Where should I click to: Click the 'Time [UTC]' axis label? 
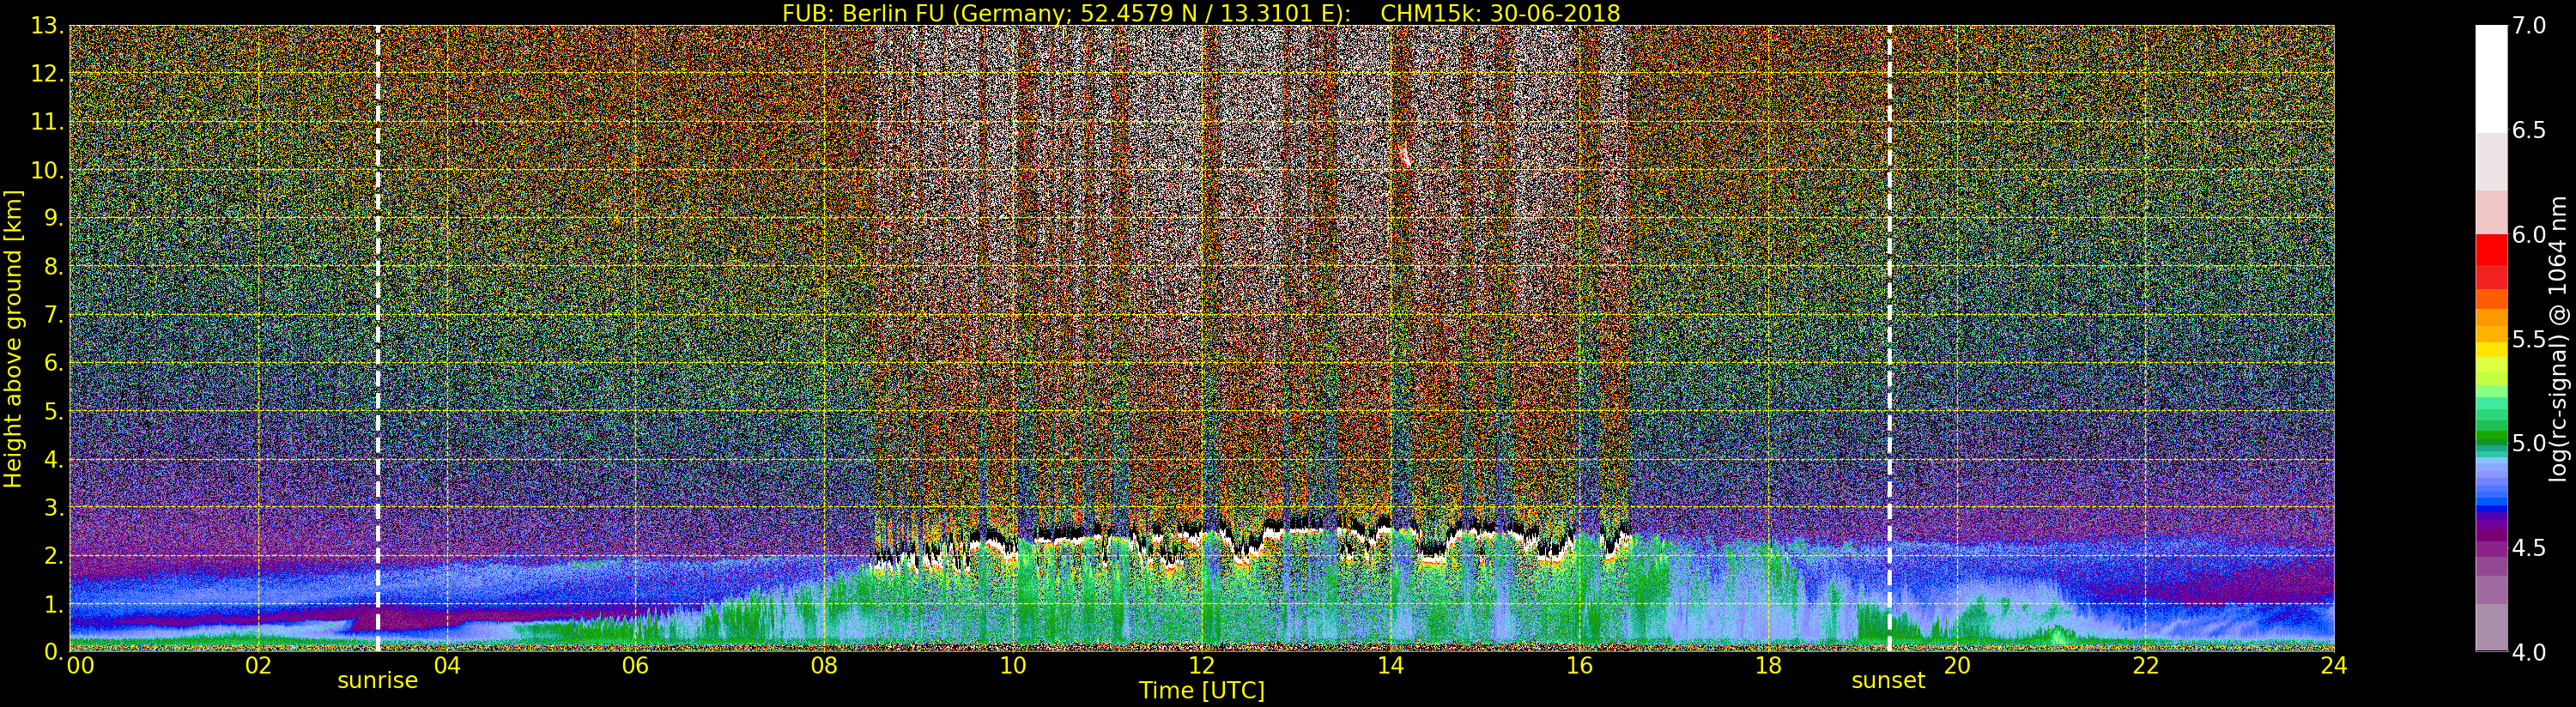pos(1201,691)
